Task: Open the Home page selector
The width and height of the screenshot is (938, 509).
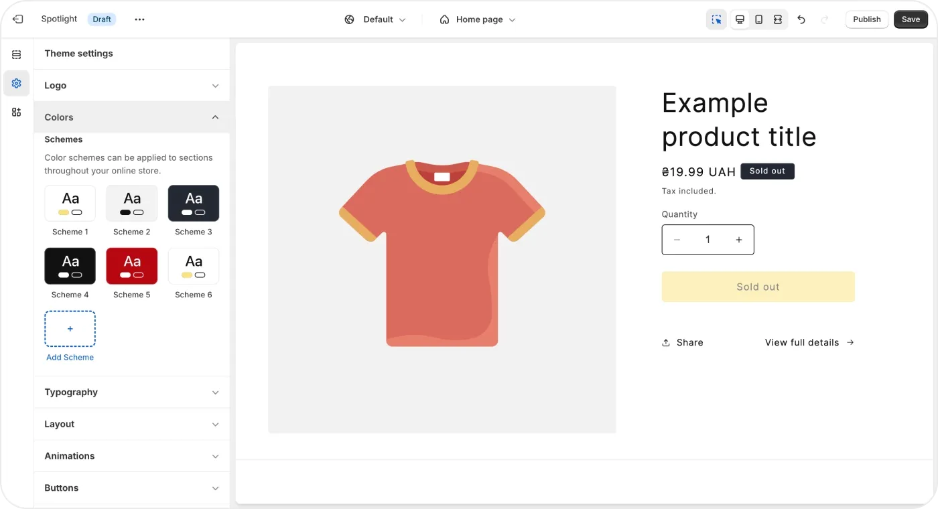Action: [477, 19]
